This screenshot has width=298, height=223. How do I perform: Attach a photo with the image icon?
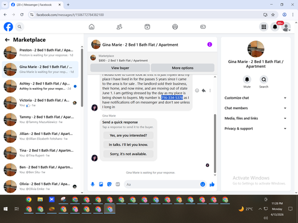point(101,184)
